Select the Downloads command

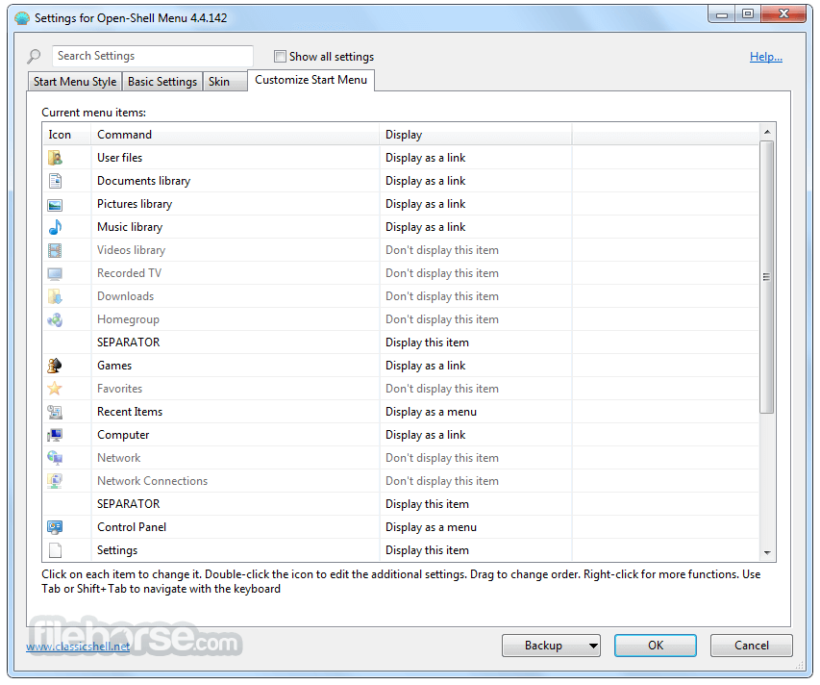point(126,296)
